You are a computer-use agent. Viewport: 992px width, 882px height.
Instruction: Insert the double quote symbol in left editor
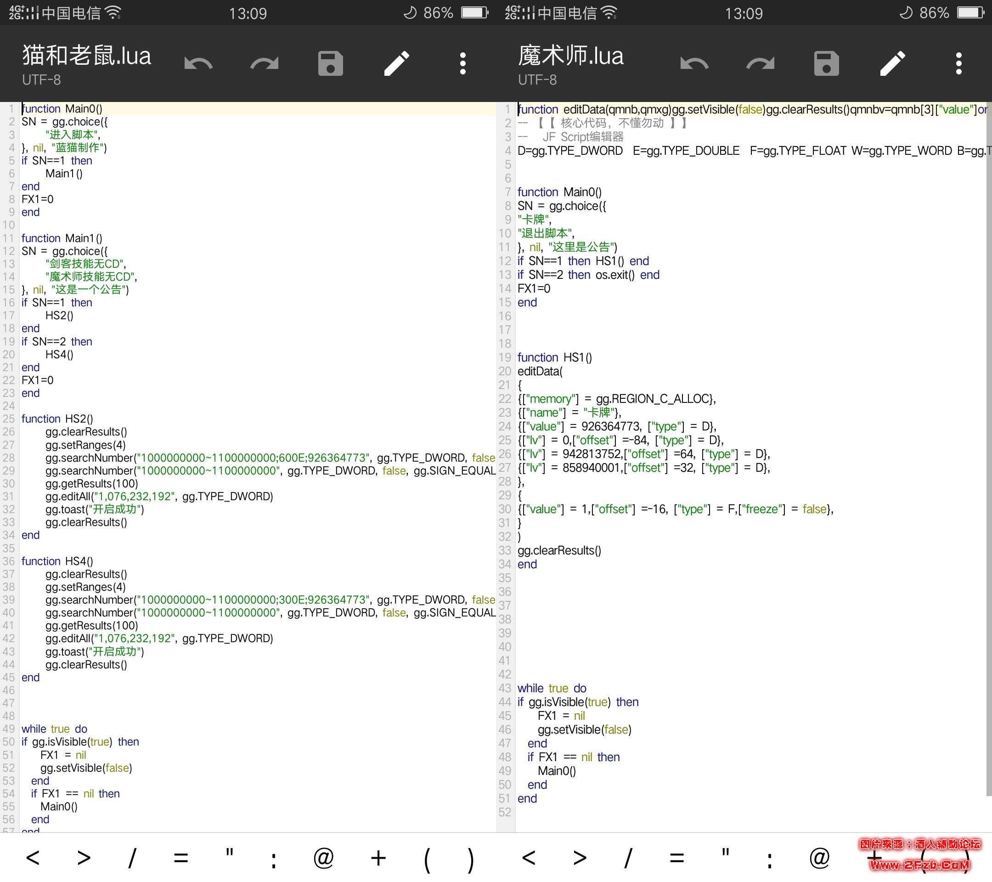coord(230,852)
